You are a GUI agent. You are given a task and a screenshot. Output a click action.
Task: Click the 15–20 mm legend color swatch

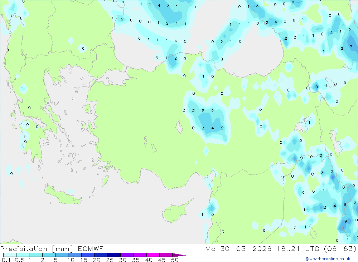click(x=88, y=255)
